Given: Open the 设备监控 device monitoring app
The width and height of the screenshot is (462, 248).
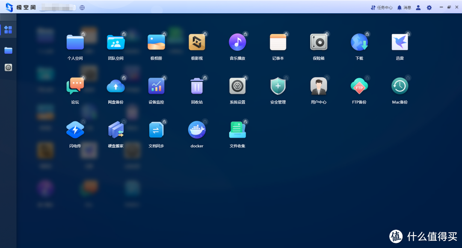Looking at the screenshot, I should point(156,86).
